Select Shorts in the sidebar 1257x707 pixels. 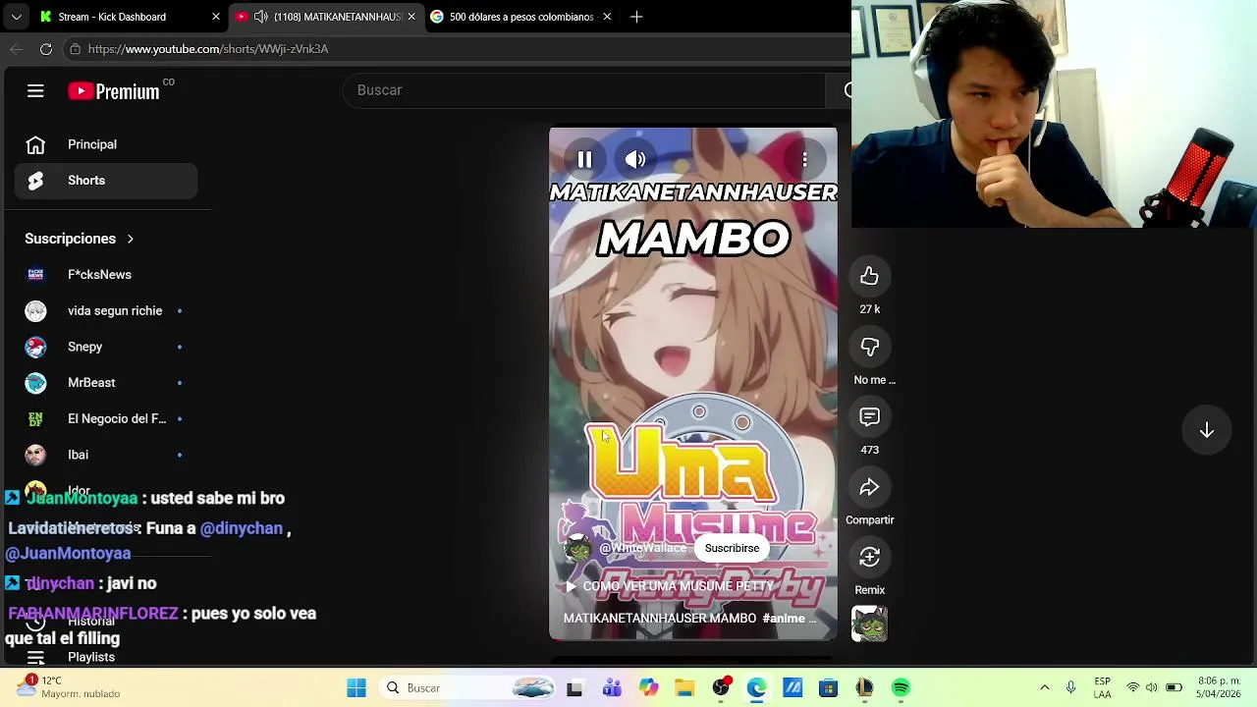tap(106, 181)
